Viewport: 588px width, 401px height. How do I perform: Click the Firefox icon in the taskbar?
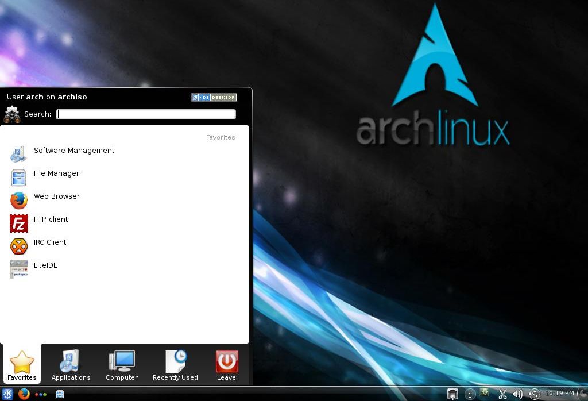[24, 394]
